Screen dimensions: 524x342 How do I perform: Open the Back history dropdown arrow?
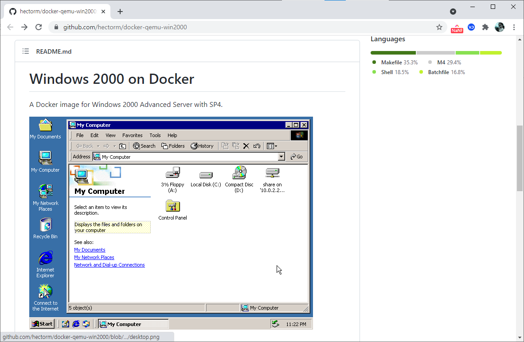[x=98, y=146]
